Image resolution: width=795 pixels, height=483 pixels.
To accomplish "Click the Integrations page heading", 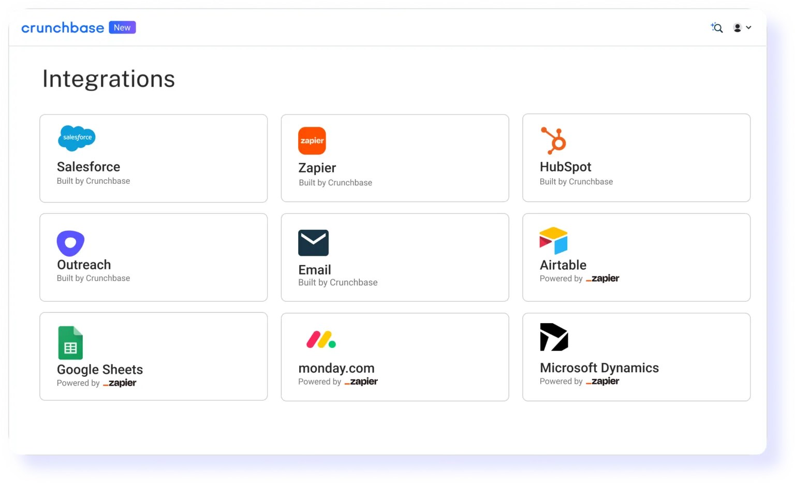I will point(109,79).
